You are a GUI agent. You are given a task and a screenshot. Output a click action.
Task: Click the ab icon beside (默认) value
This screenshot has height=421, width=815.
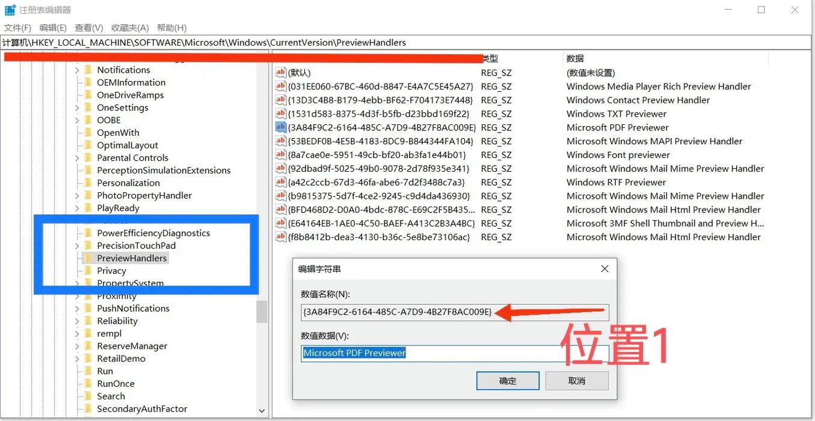pyautogui.click(x=281, y=72)
